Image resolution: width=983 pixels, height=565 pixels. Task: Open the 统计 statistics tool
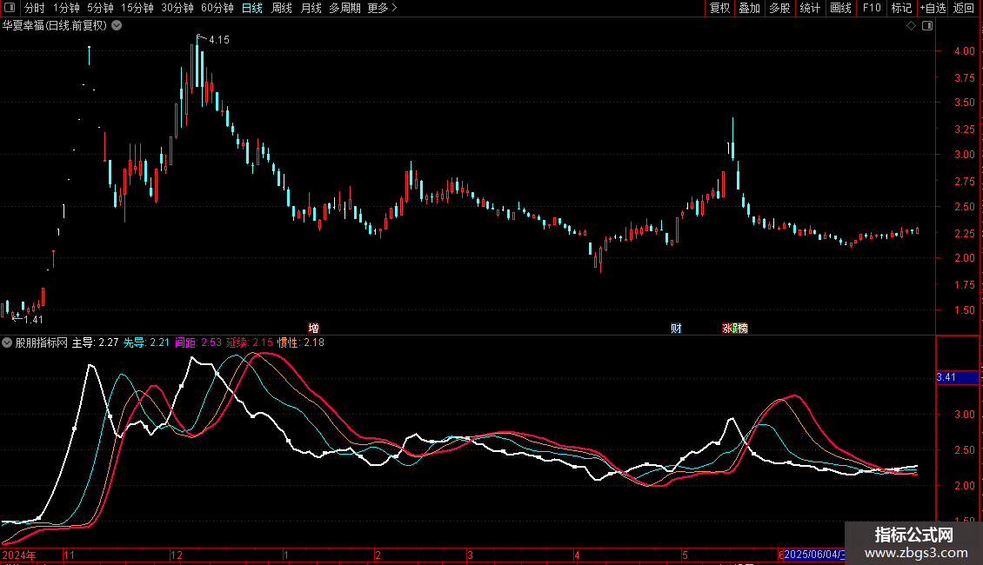[810, 8]
